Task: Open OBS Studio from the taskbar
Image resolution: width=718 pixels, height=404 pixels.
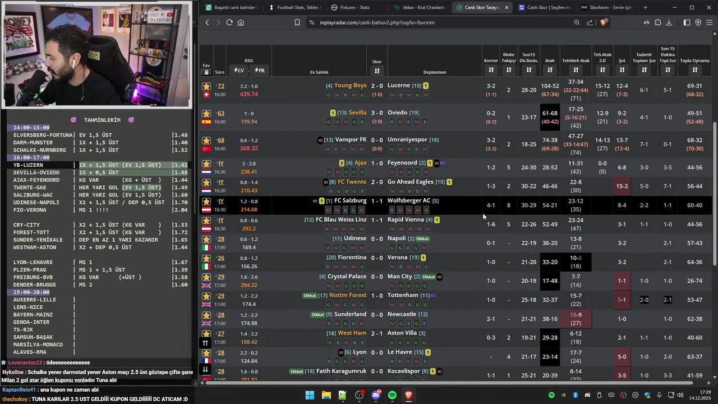Action: pyautogui.click(x=359, y=395)
